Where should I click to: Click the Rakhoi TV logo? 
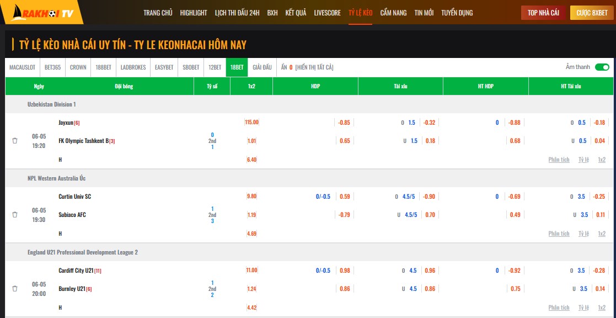(42, 12)
